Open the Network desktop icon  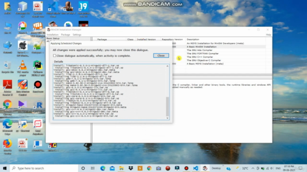pyautogui.click(x=8, y=47)
